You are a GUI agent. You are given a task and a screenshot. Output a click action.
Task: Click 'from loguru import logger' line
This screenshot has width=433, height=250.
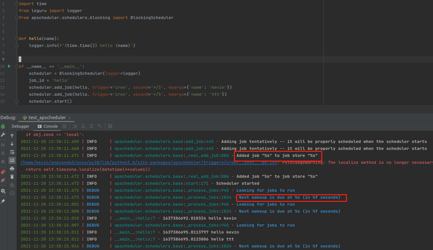click(50, 11)
